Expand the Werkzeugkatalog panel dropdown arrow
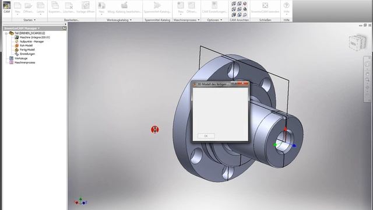The height and width of the screenshot is (210, 373). [131, 20]
